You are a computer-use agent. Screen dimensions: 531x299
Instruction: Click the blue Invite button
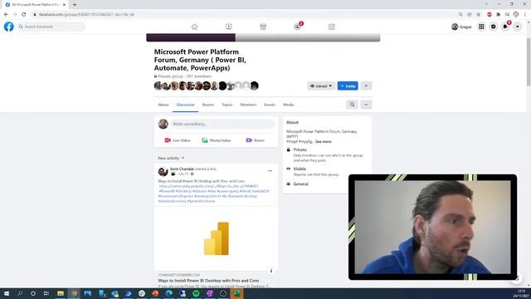348,86
